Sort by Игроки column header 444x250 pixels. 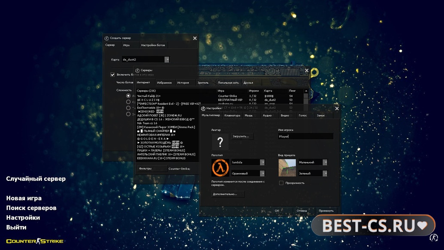tap(255, 91)
